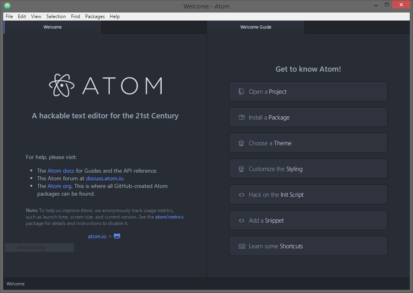
Task: Click the package icon beside Install a Package
Action: 241,117
